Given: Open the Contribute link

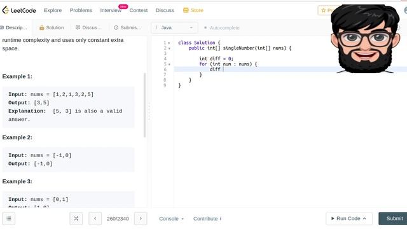Looking at the screenshot, I should (x=207, y=219).
